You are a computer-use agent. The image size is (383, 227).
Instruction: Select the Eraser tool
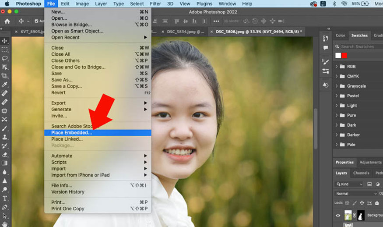(4, 155)
